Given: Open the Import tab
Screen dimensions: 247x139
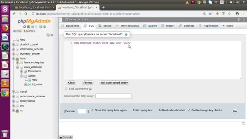Looking at the screenshot, I should click(167, 26).
